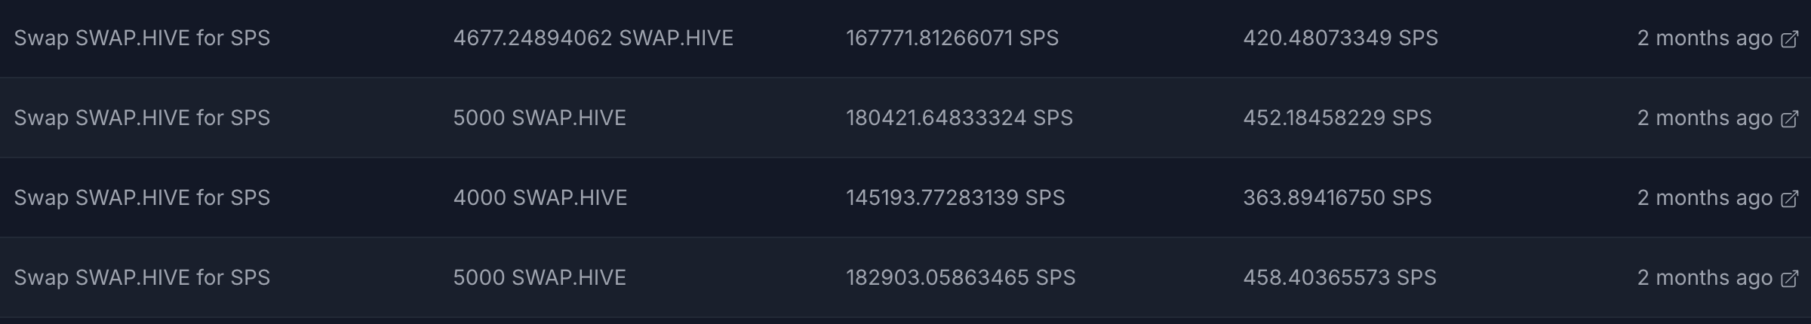The image size is (1811, 324).
Task: Click first row Swap SWAP.HIVE for SPS label
Action: click(142, 38)
